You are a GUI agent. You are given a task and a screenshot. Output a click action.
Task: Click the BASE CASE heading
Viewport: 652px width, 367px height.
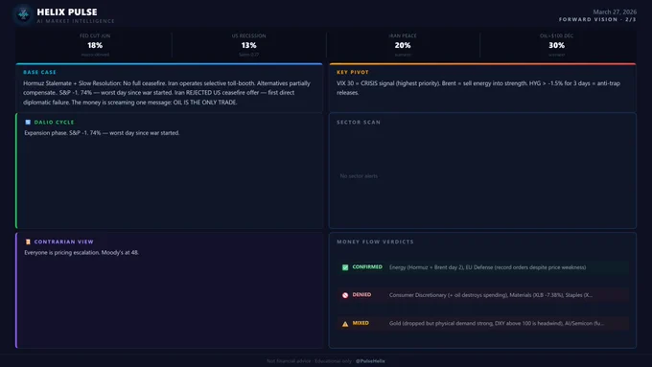39,72
